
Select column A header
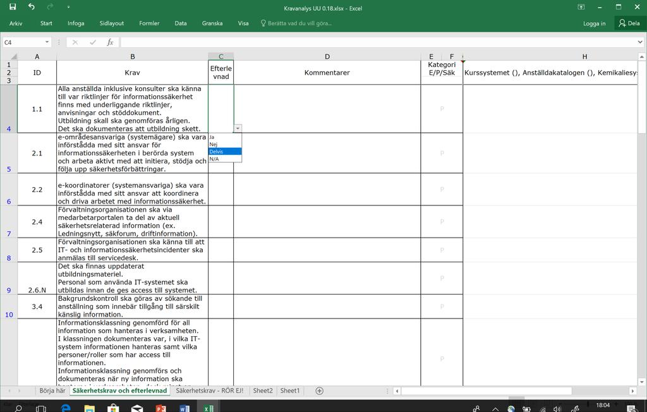37,57
